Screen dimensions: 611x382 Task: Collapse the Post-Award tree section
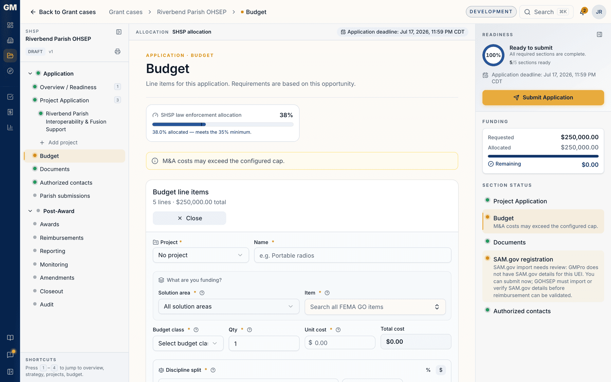point(30,211)
